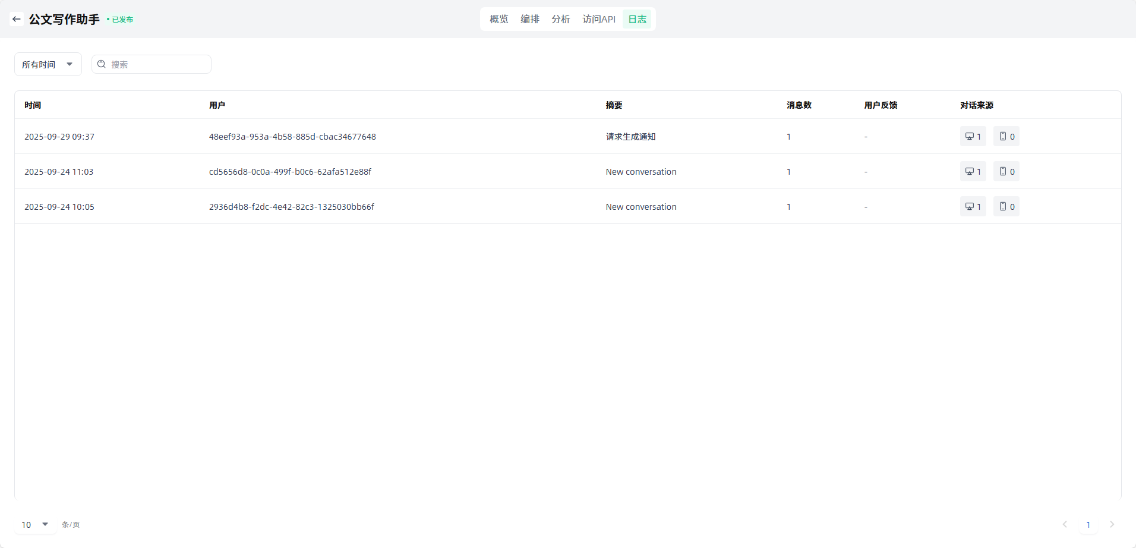Open the 访问API tab
The width and height of the screenshot is (1136, 548).
(x=598, y=19)
